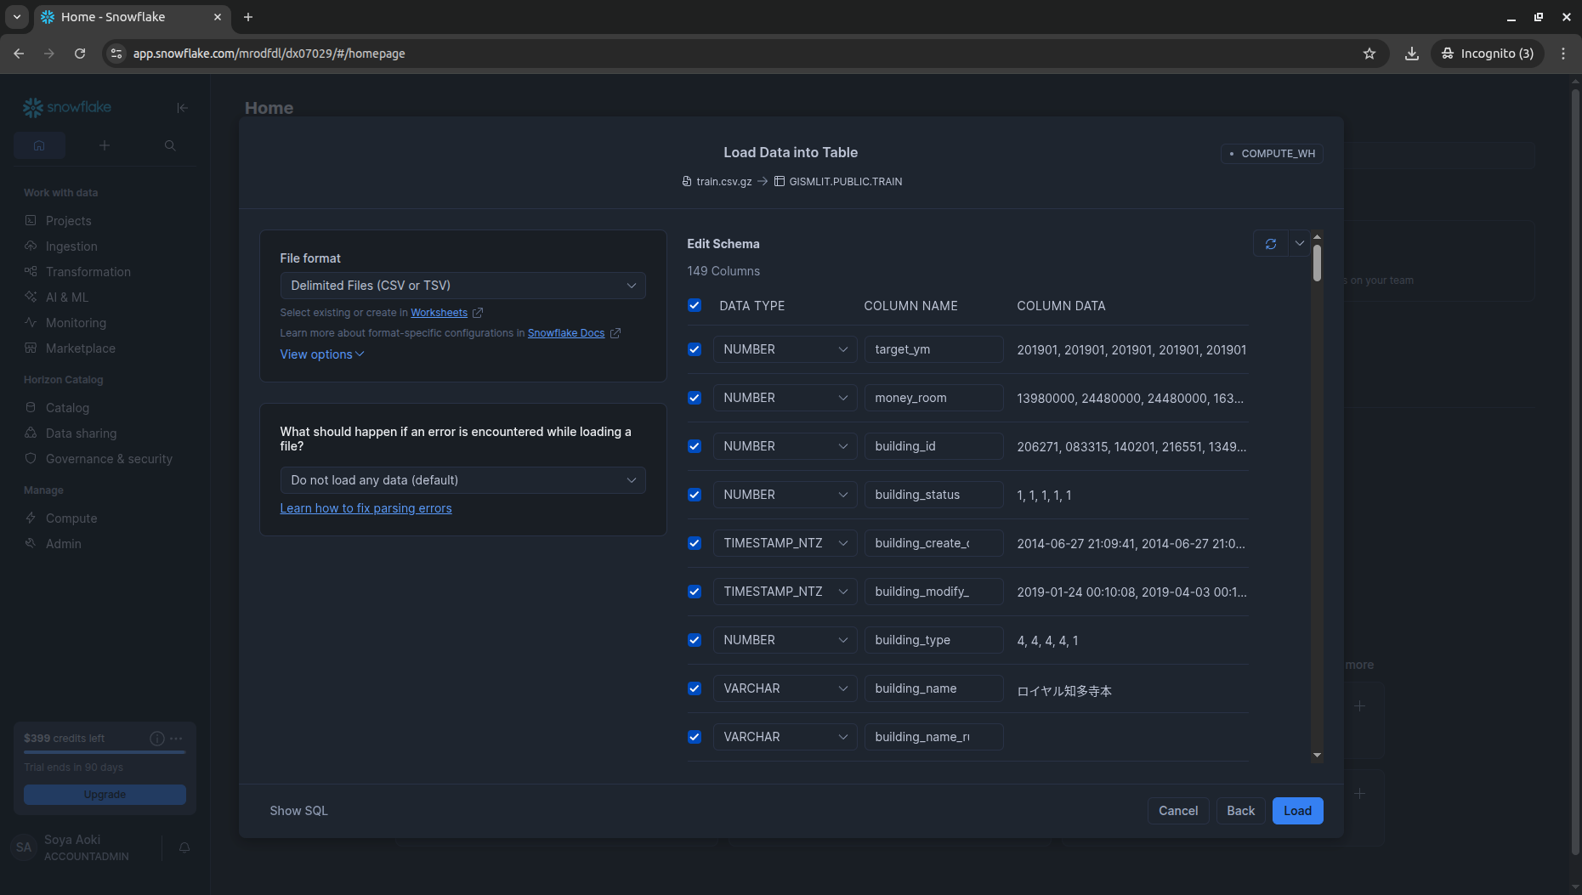
Task: Open AI & ML in the sidebar
Action: (66, 297)
